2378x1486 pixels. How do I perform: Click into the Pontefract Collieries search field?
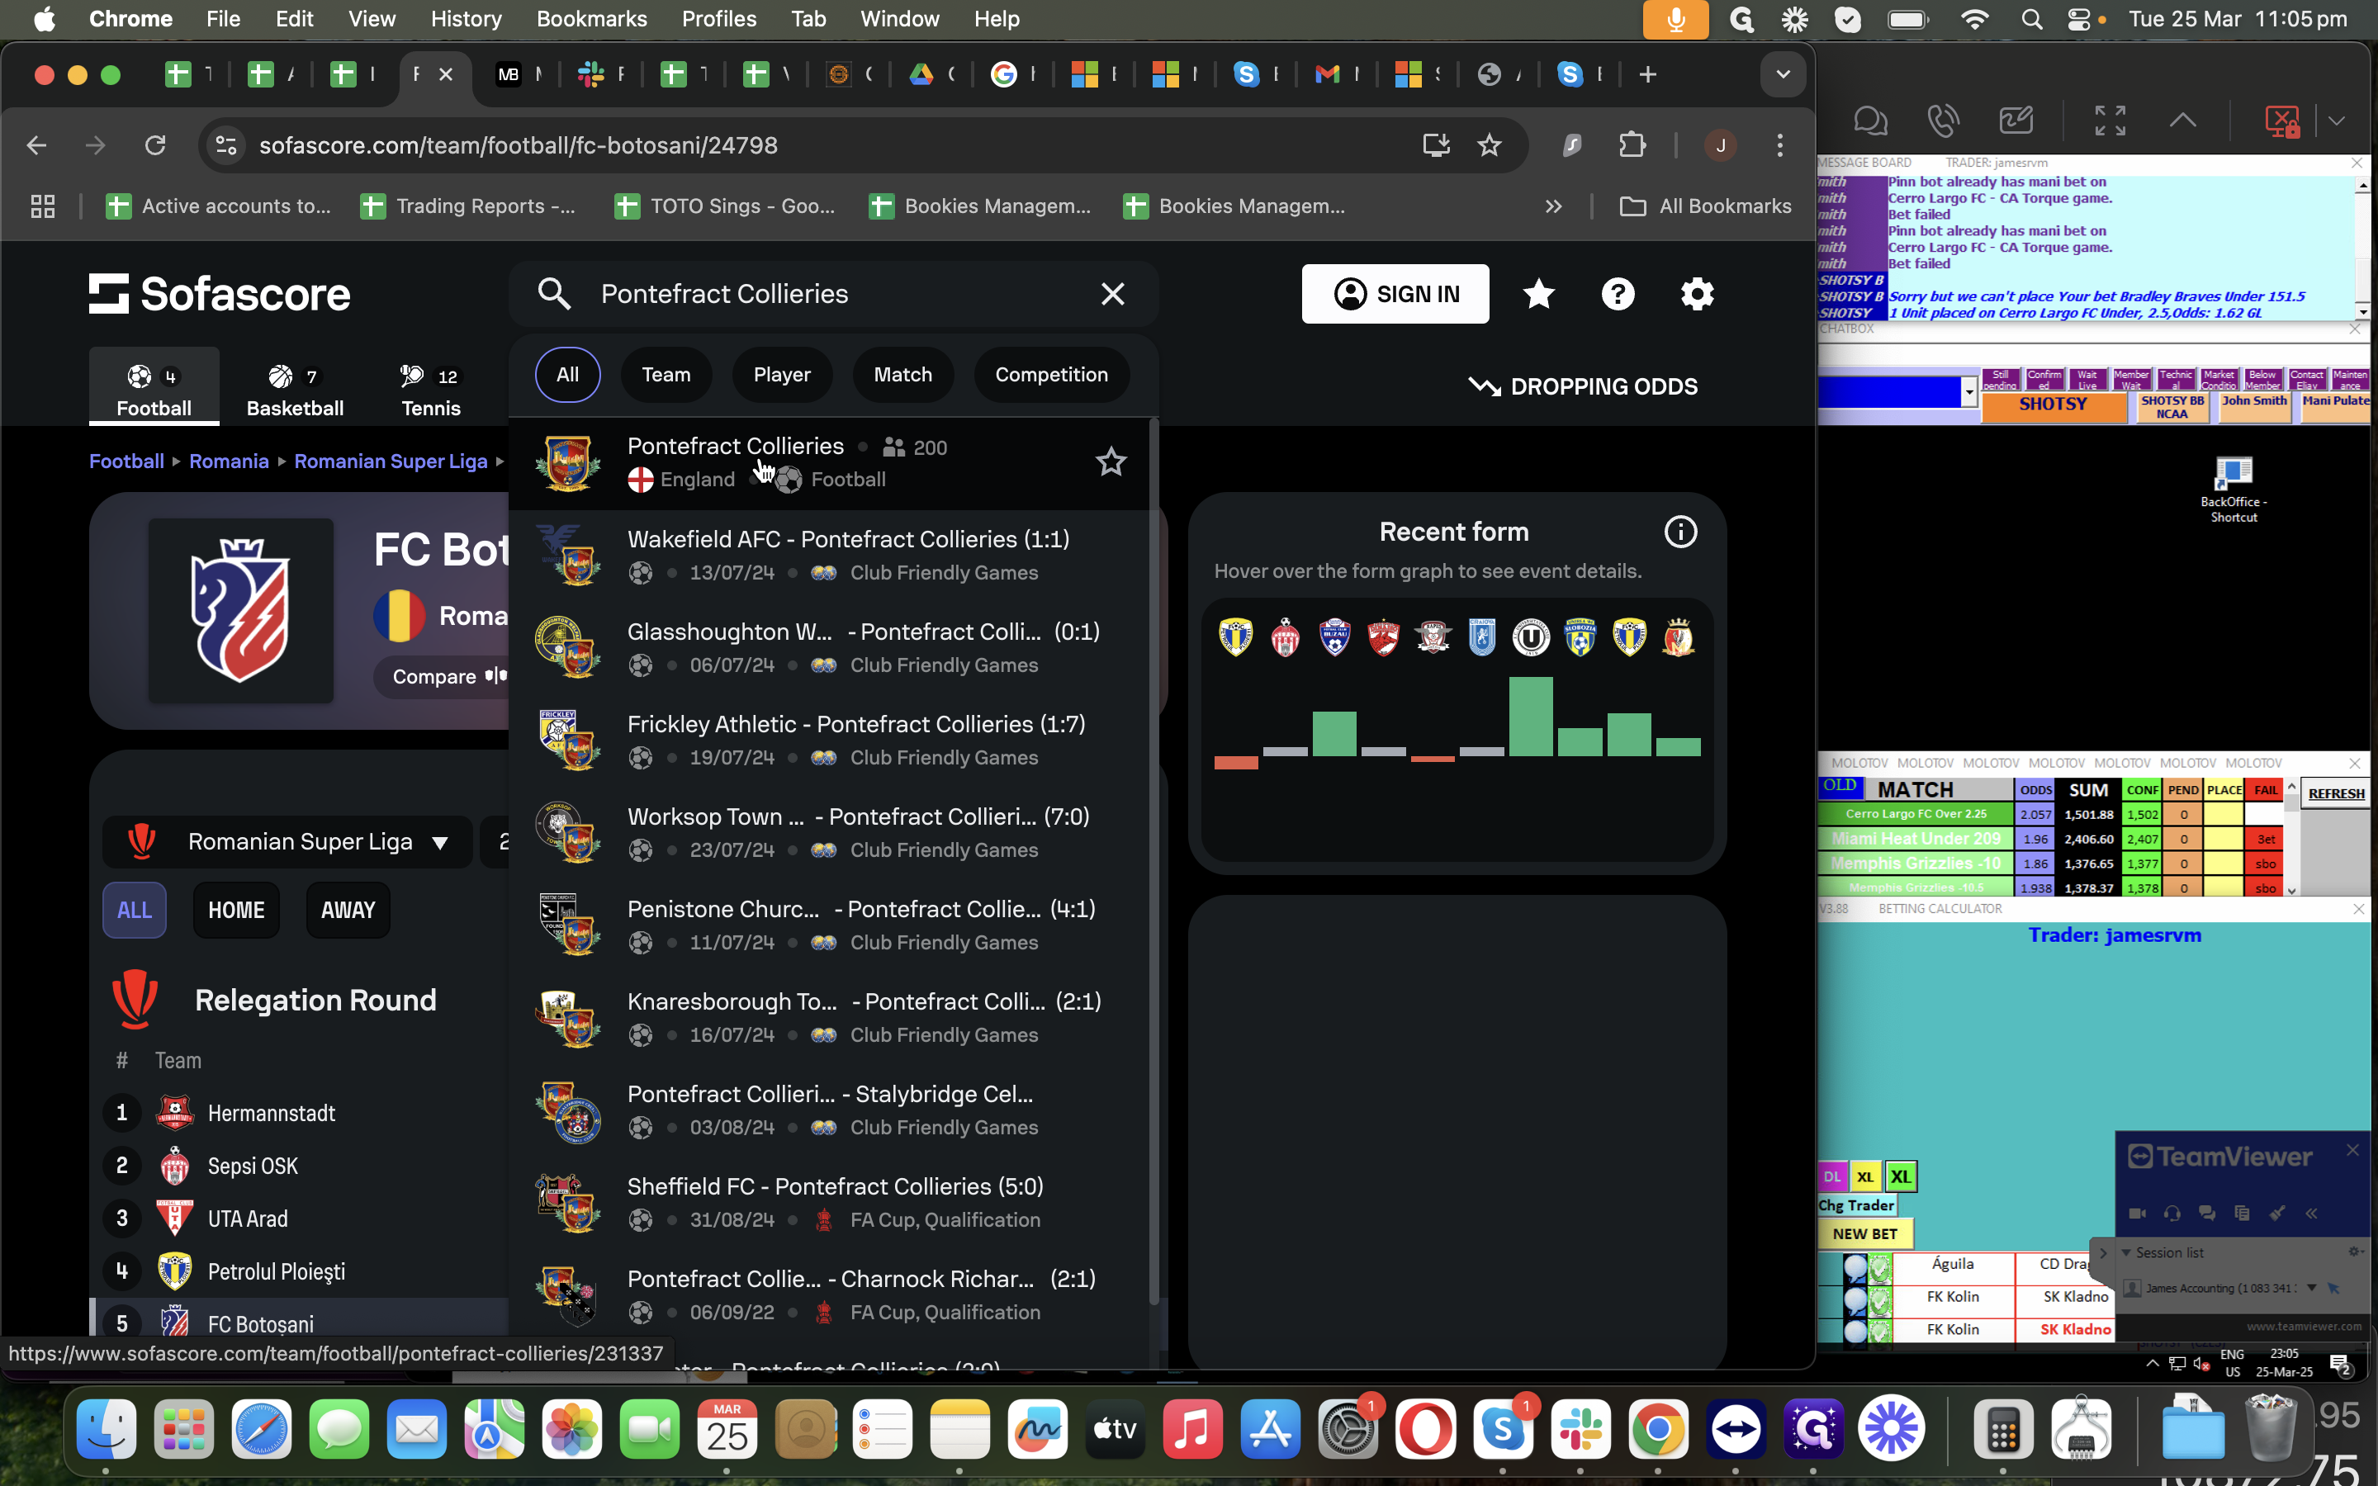[833, 294]
